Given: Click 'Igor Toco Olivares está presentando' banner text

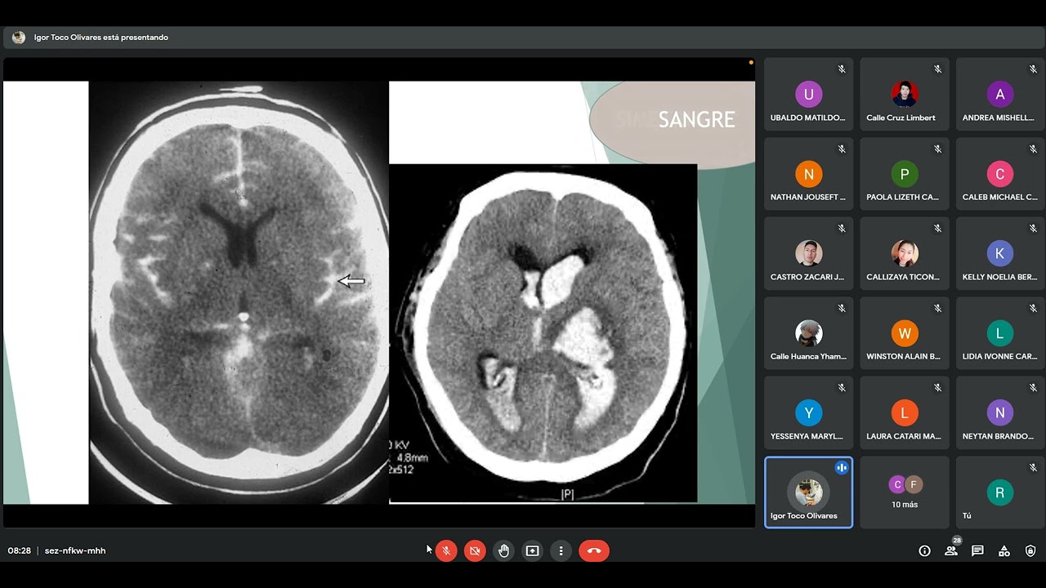Looking at the screenshot, I should tap(101, 38).
